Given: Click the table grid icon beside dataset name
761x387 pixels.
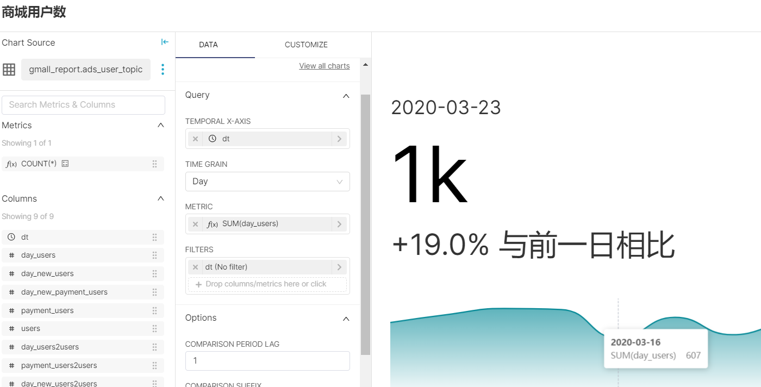Looking at the screenshot, I should (x=9, y=70).
